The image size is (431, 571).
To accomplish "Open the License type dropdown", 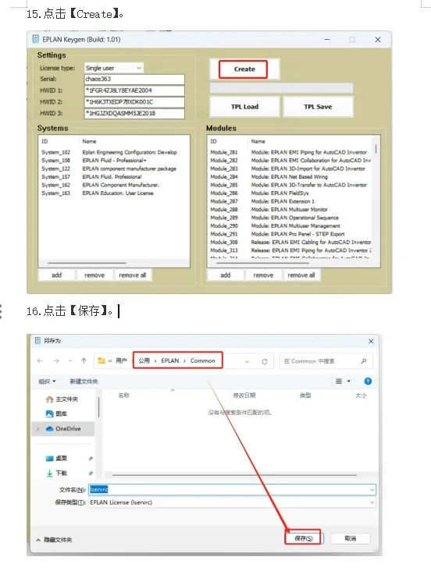I will tap(114, 68).
